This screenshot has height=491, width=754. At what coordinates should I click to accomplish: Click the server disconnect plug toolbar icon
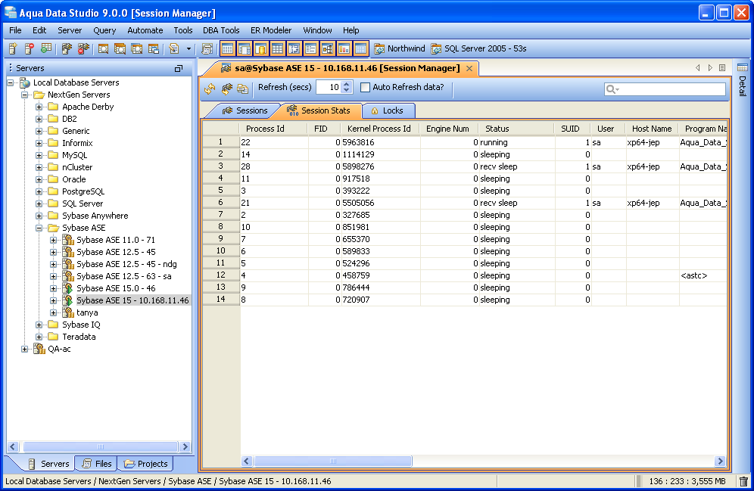click(83, 48)
